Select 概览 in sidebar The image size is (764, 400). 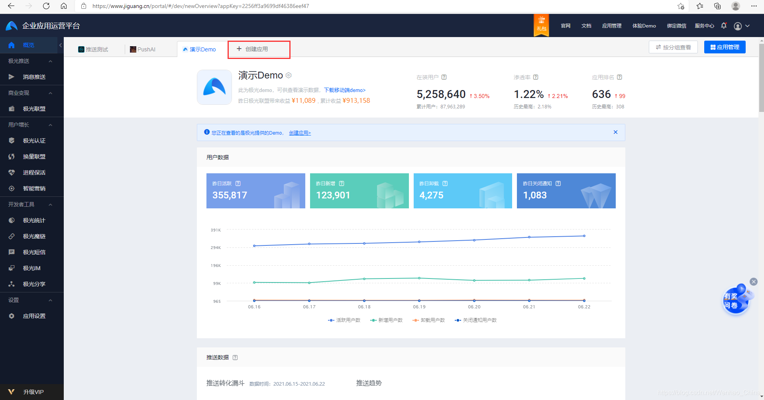click(29, 45)
